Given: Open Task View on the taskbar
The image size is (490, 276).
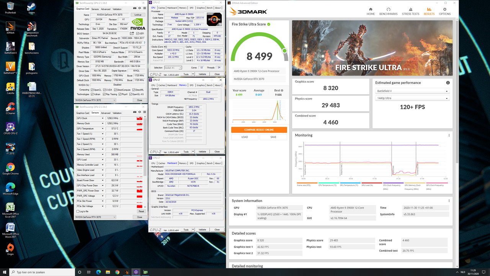Looking at the screenshot, I should click(x=89, y=272).
